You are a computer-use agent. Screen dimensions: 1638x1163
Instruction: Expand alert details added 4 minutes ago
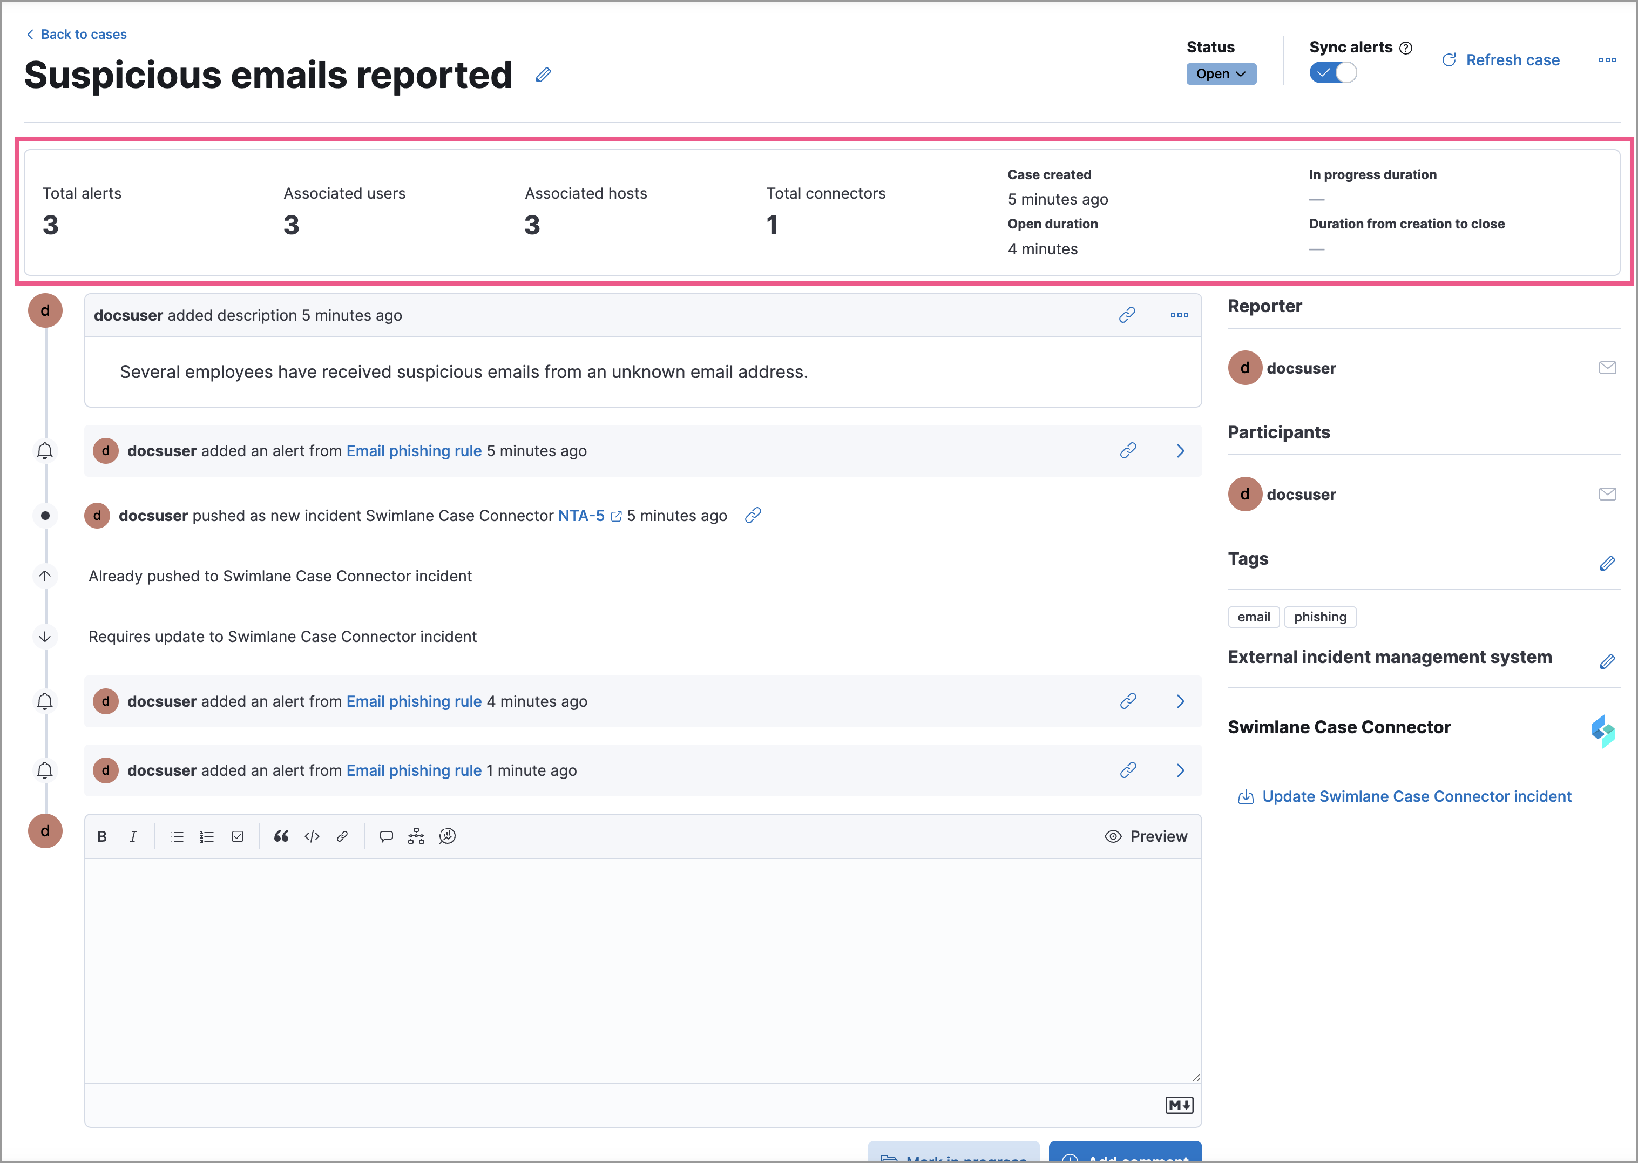point(1181,702)
